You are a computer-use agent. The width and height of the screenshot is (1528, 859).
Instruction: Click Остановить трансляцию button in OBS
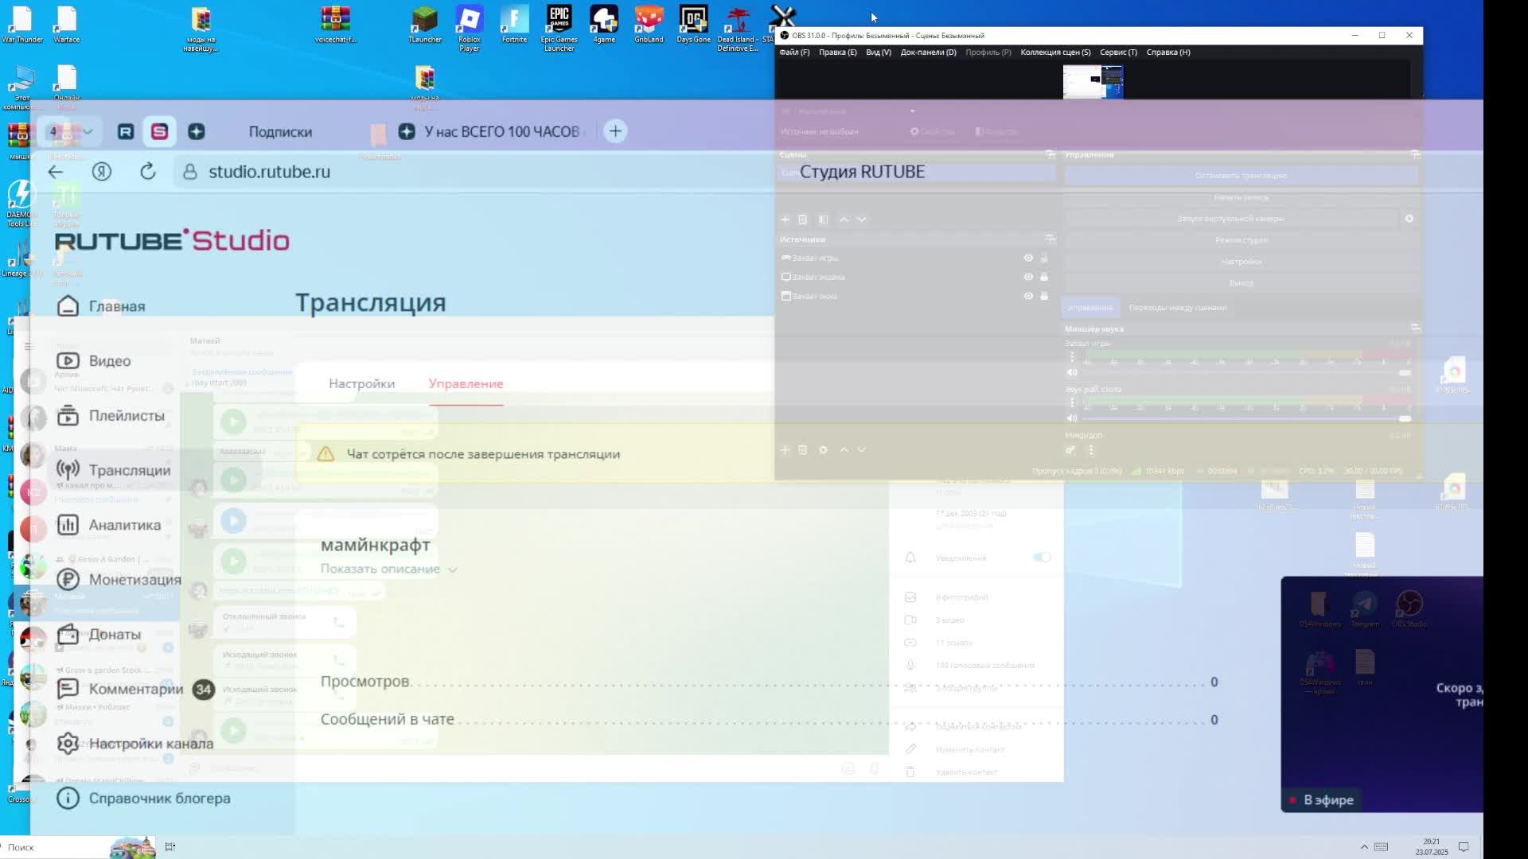click(1241, 176)
